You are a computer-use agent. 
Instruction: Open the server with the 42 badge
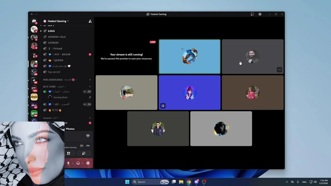pyautogui.click(x=34, y=80)
